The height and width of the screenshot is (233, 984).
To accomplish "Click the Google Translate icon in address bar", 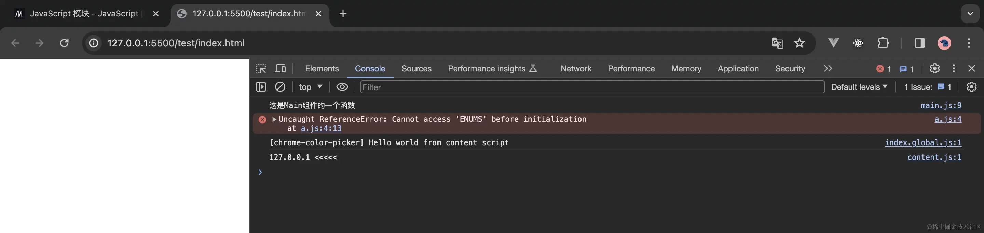I will pos(777,43).
